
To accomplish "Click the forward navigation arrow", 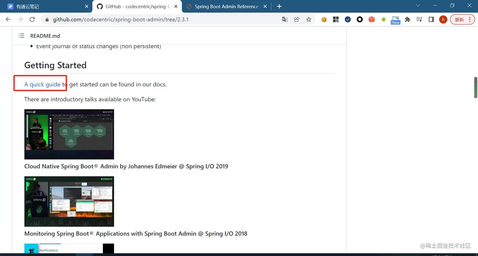I will pos(20,19).
